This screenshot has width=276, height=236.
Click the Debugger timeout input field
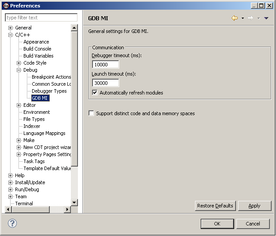point(106,65)
